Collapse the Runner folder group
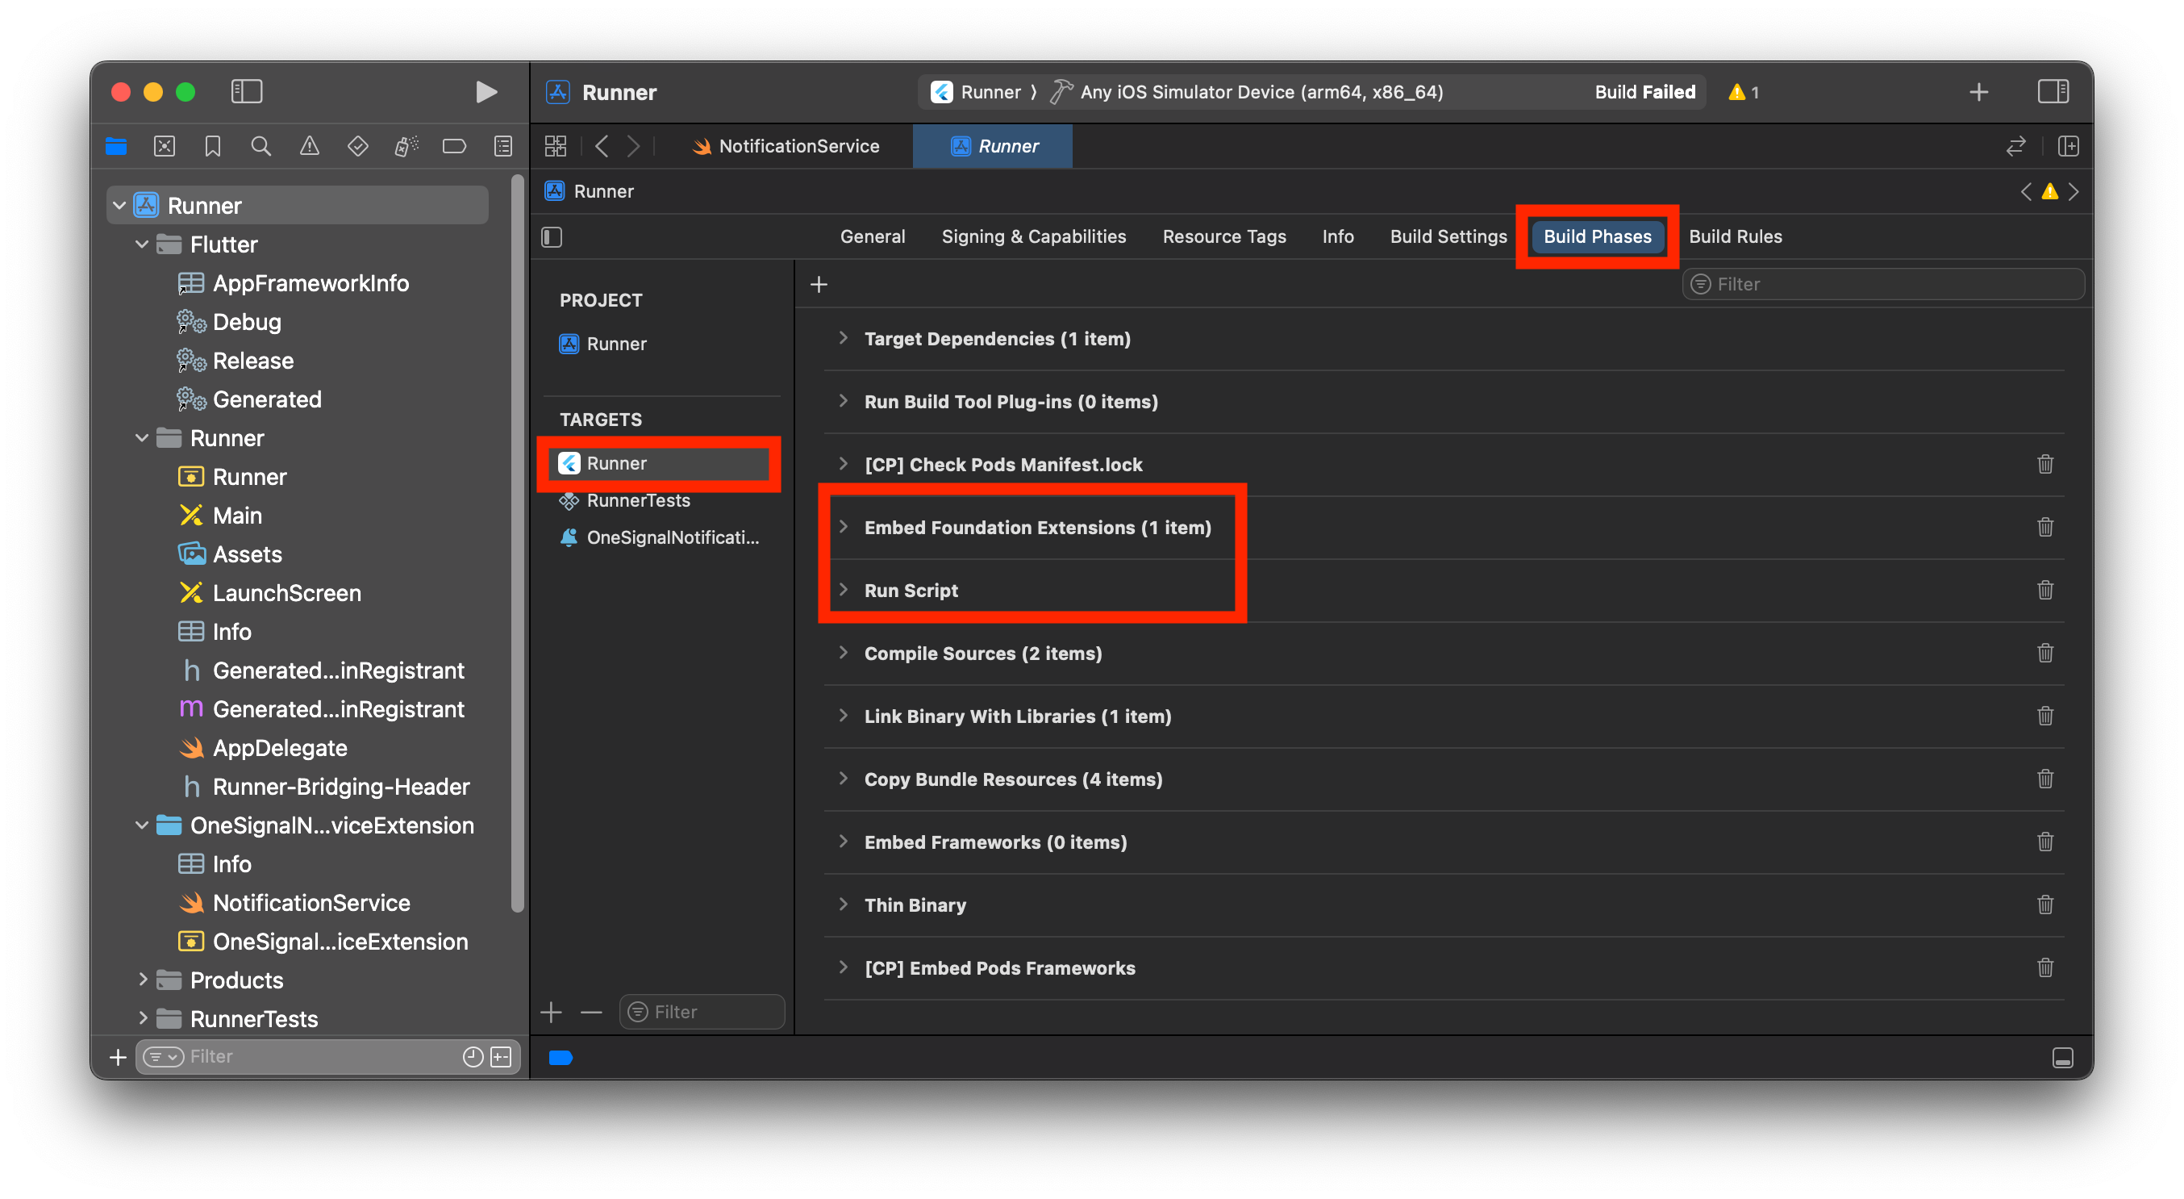This screenshot has height=1199, width=2184. click(142, 437)
